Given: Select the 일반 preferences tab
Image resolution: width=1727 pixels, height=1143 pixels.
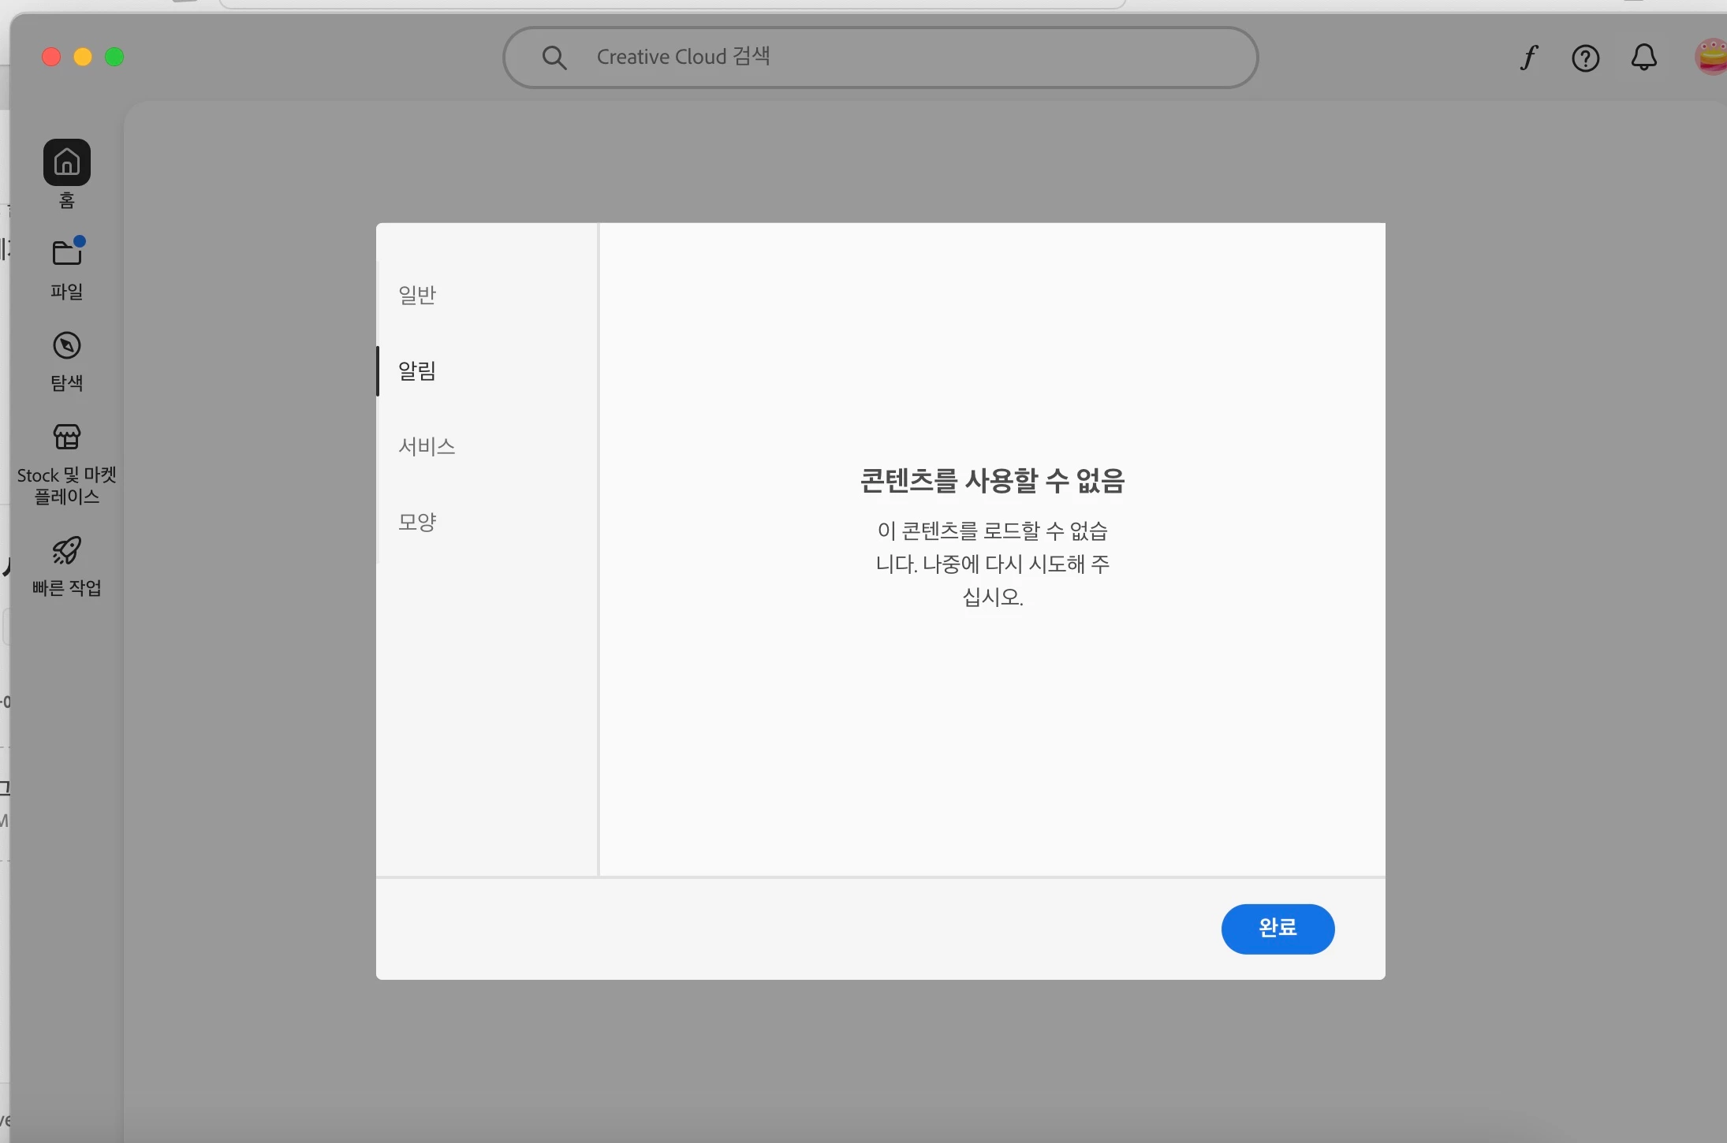Looking at the screenshot, I should point(417,295).
